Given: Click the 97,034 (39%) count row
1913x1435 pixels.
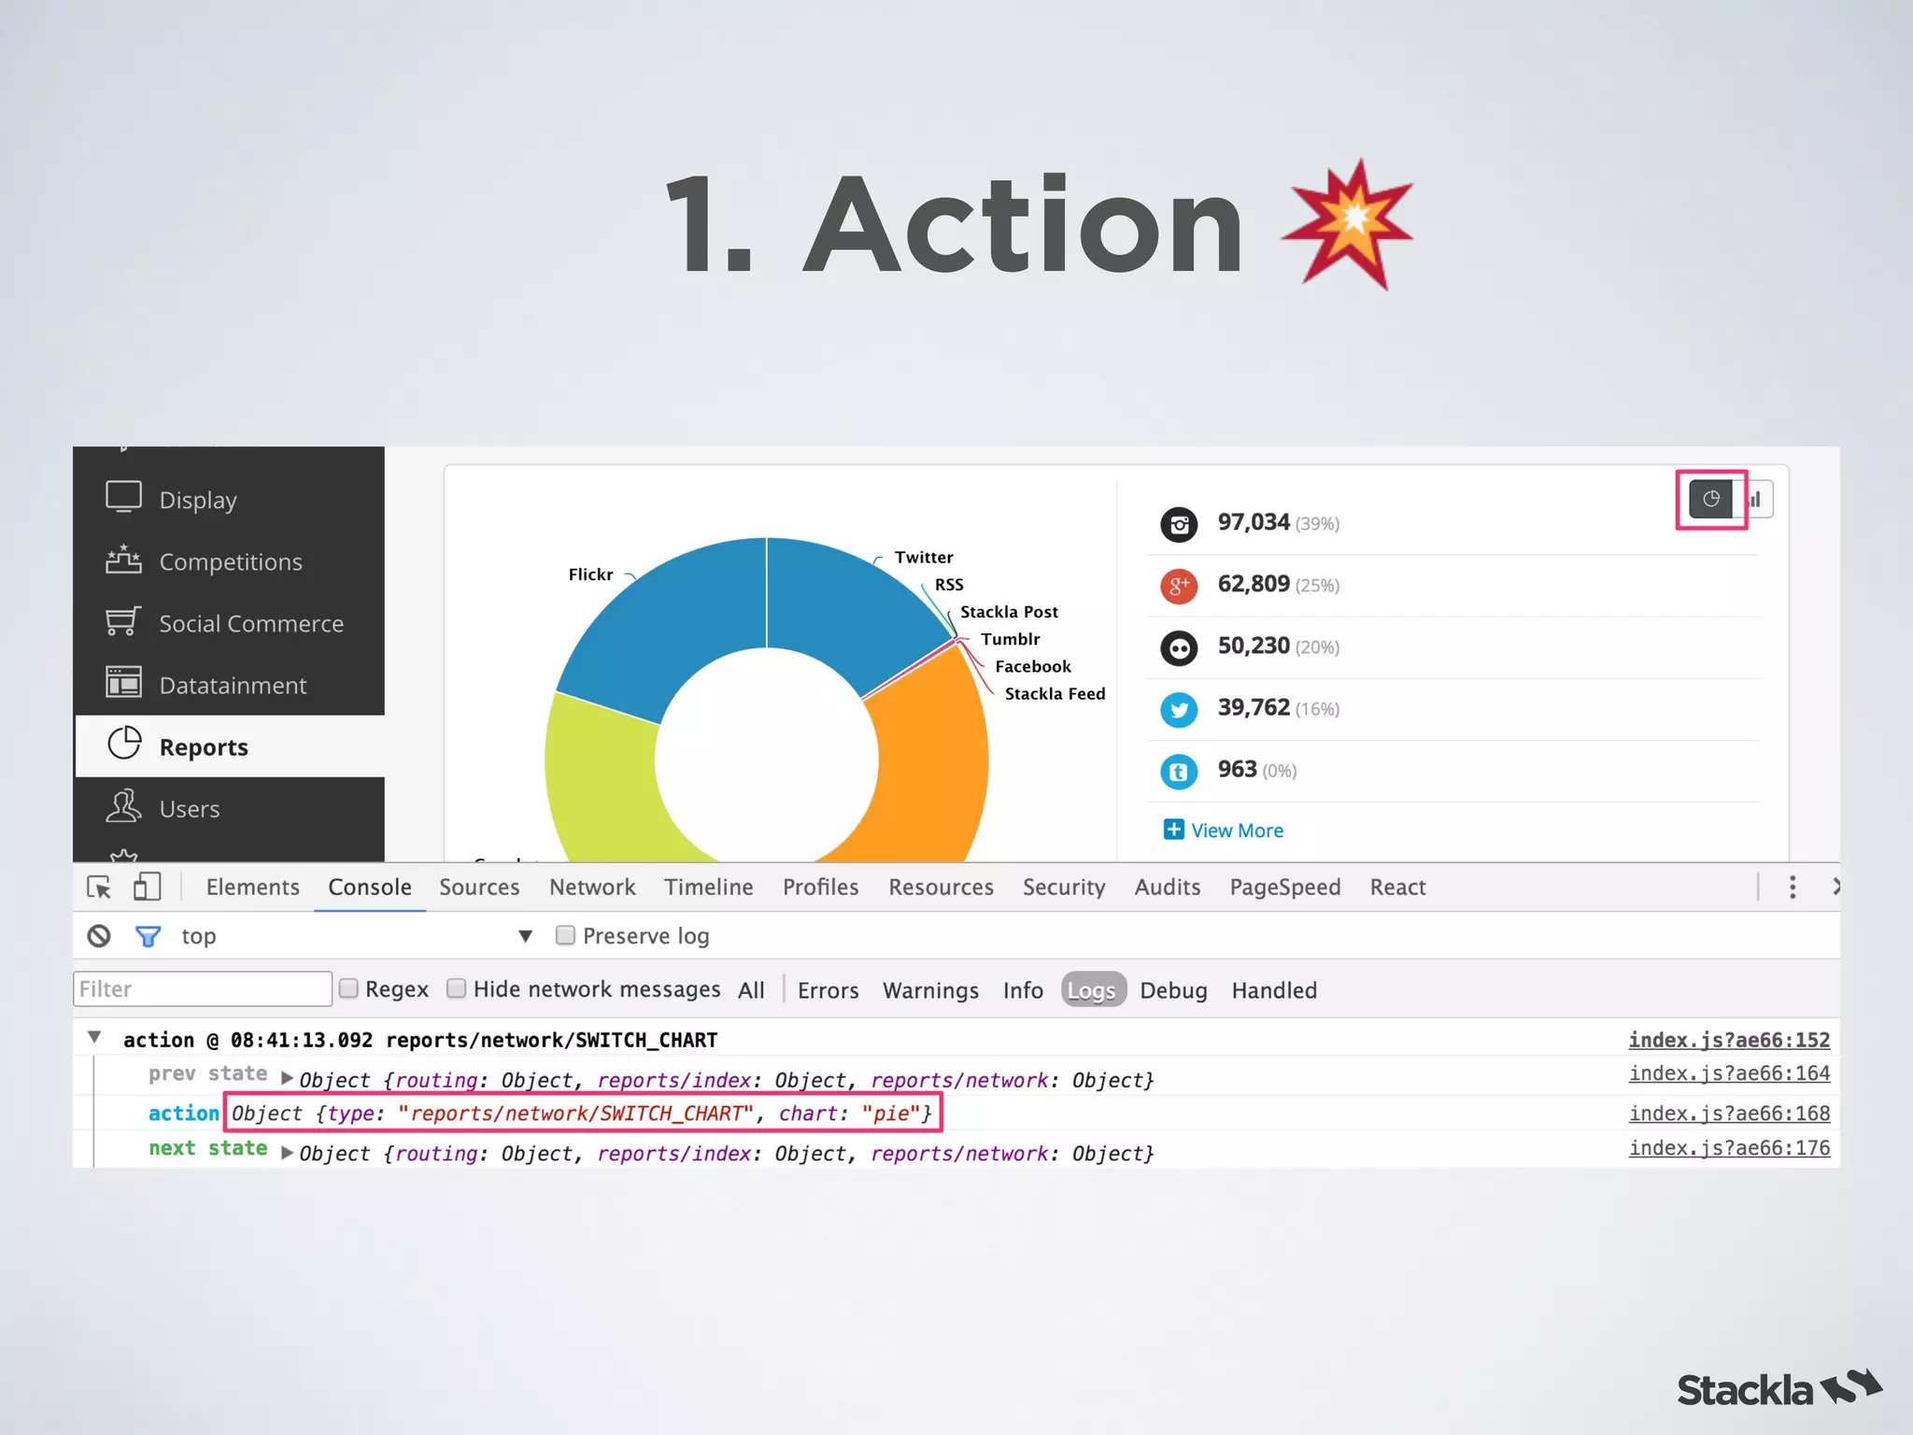Looking at the screenshot, I should [1452, 523].
